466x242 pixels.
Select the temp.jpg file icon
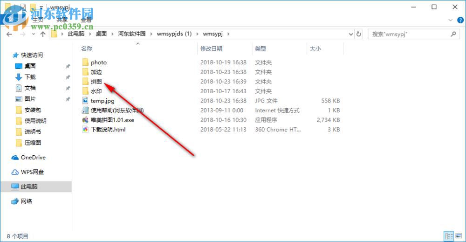pos(85,101)
